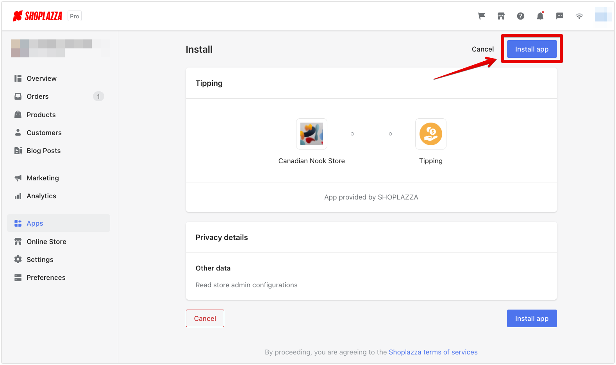
Task: Check the notifications bell icon
Action: [x=540, y=16]
